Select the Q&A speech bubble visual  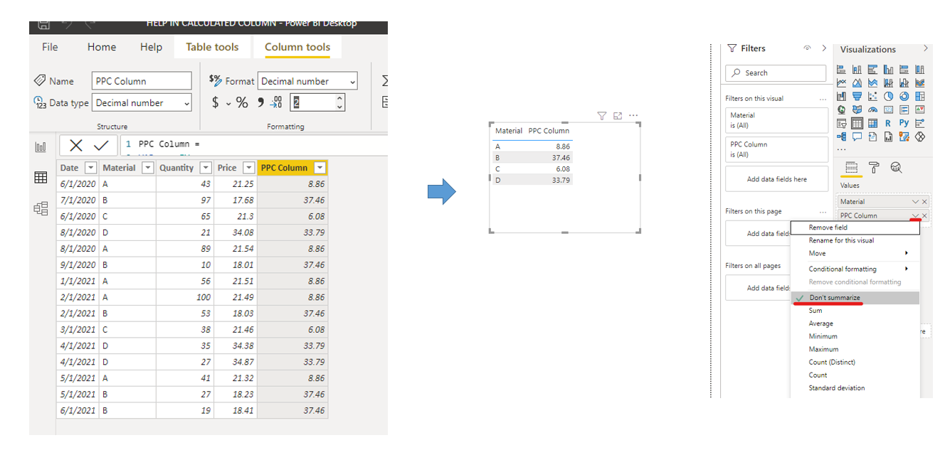[x=857, y=136]
